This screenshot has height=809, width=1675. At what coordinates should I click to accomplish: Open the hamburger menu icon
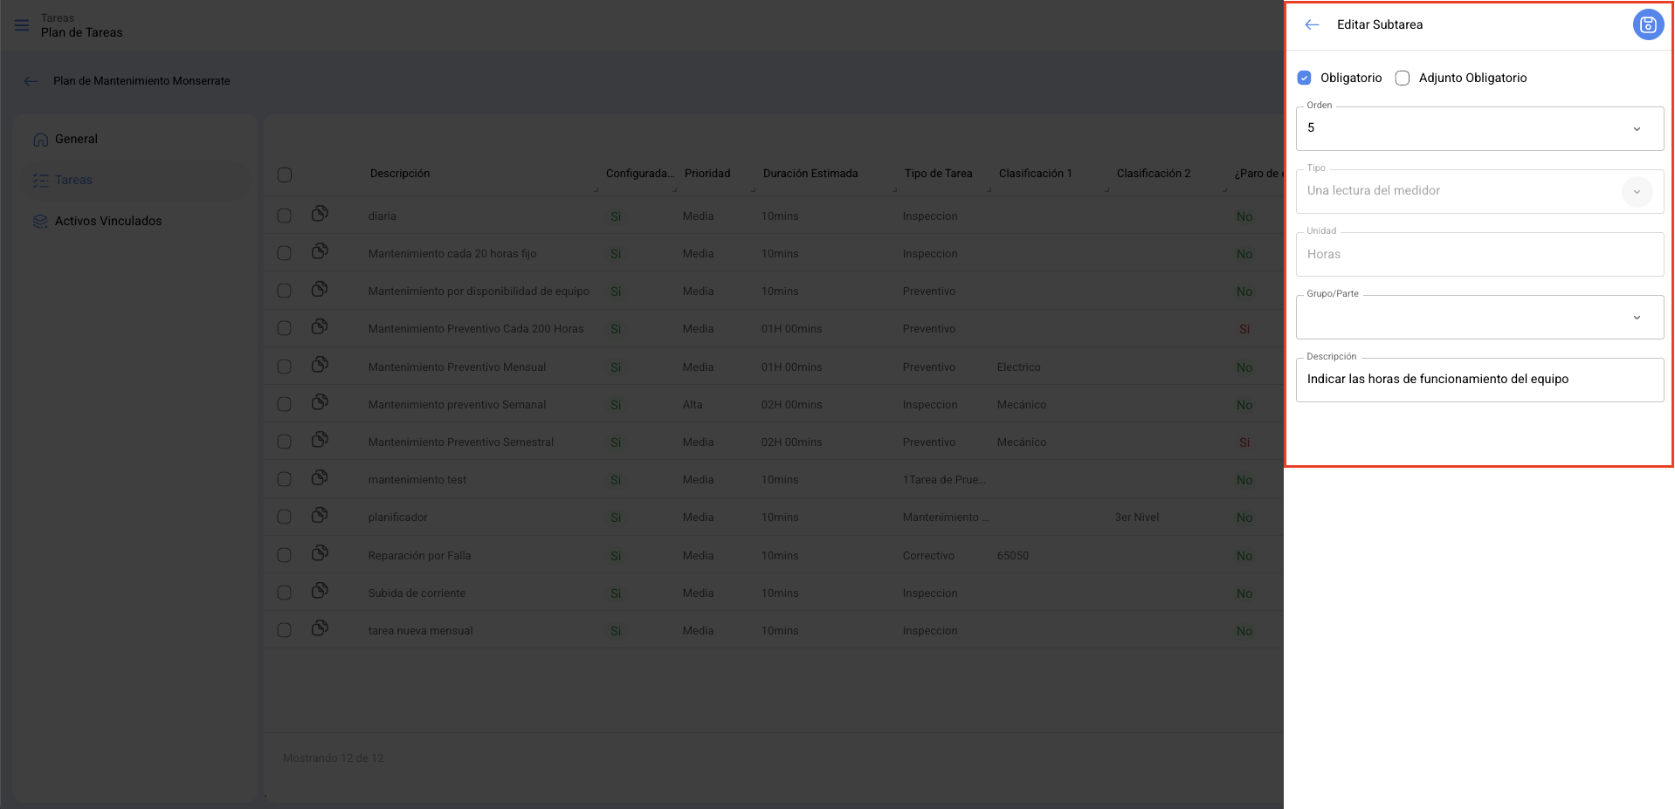(22, 25)
